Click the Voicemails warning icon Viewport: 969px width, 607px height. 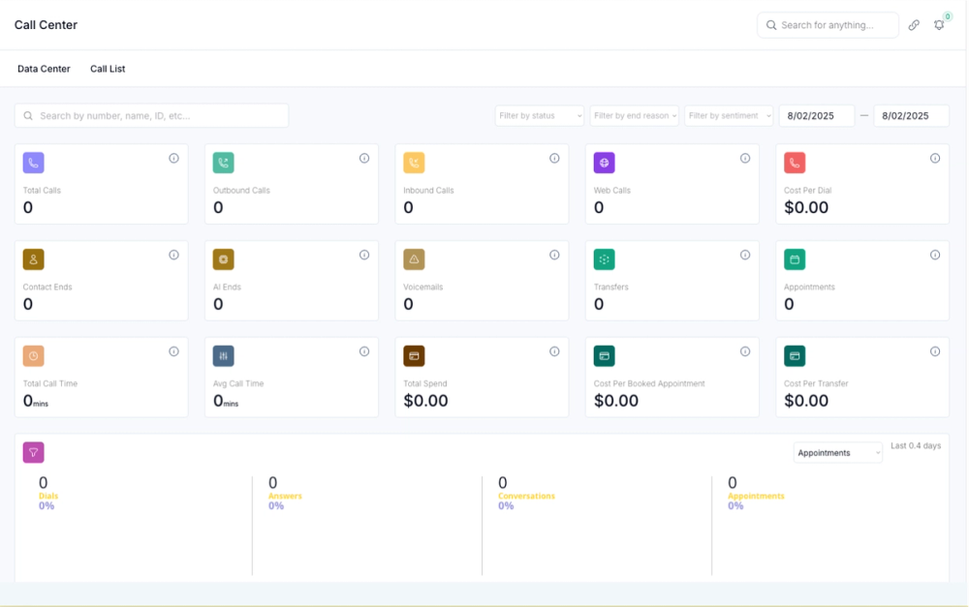(x=414, y=259)
